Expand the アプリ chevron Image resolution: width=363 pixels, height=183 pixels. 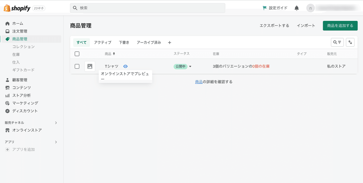point(56,142)
